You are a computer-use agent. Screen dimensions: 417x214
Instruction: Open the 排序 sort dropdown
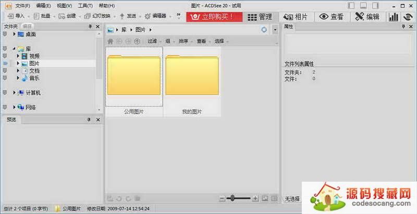(x=183, y=41)
